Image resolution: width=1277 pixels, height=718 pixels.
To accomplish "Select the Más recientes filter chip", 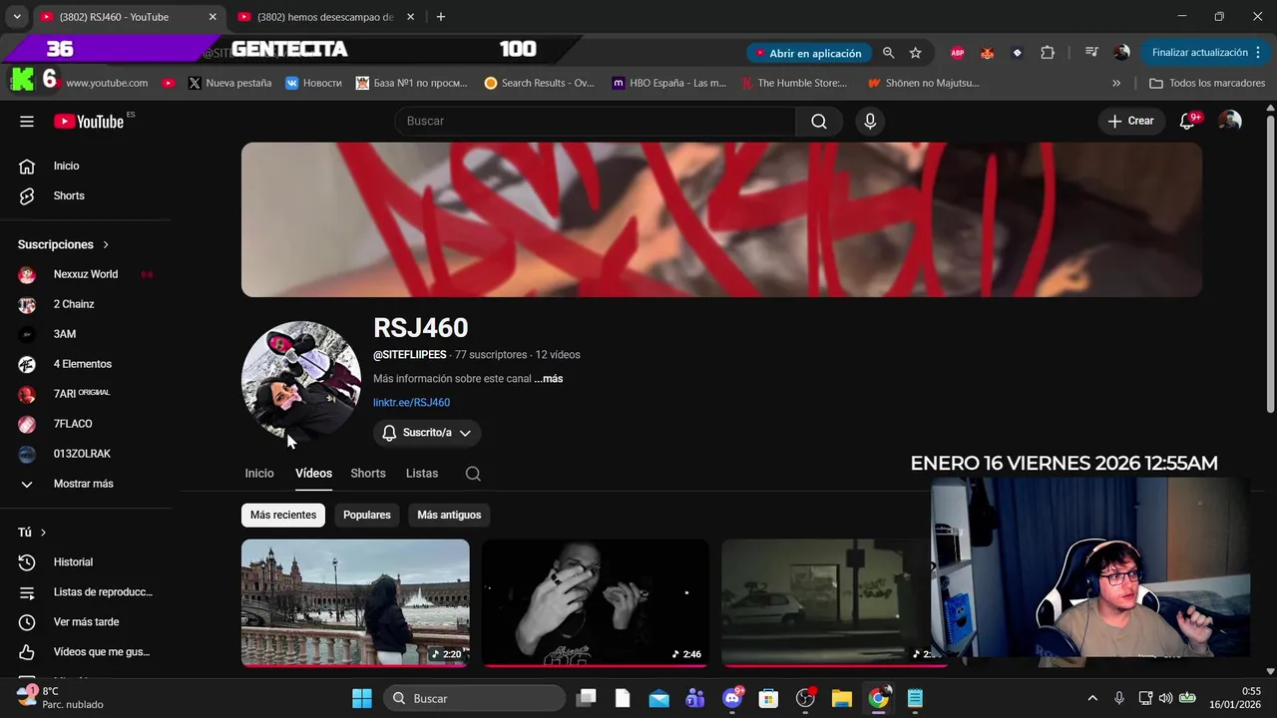I will 283,516.
